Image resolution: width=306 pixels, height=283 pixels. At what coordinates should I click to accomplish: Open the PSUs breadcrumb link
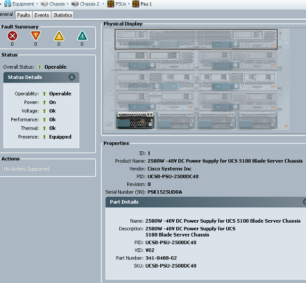coord(121,4)
